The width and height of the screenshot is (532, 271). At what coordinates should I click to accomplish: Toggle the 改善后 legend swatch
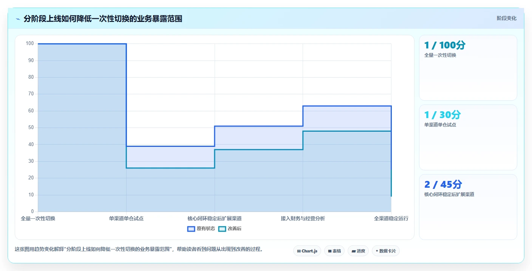222,229
